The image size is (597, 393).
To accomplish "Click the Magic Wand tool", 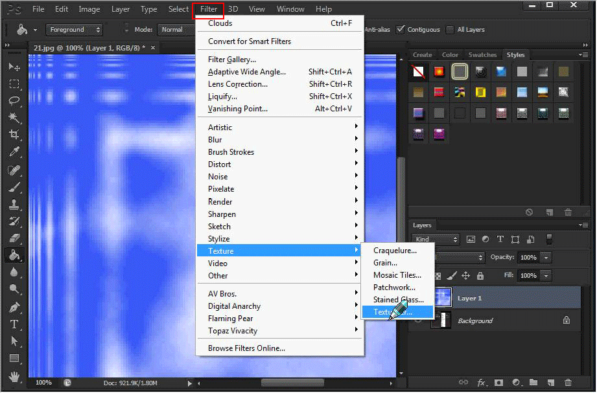I will [14, 117].
